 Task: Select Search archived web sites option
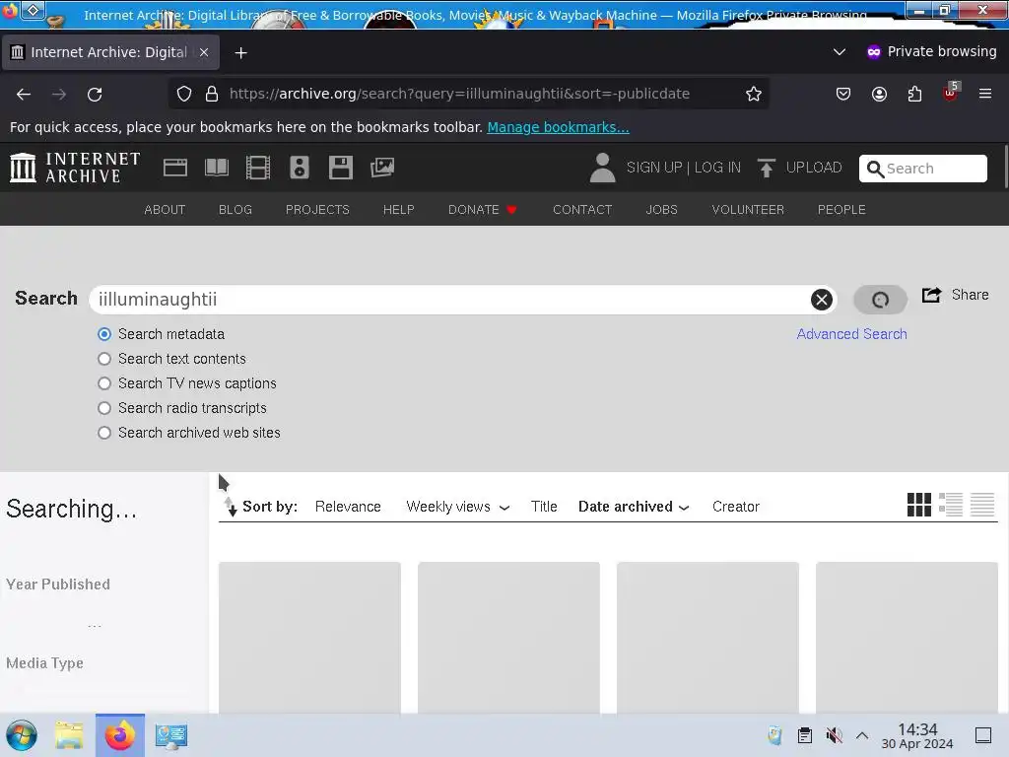click(x=104, y=433)
